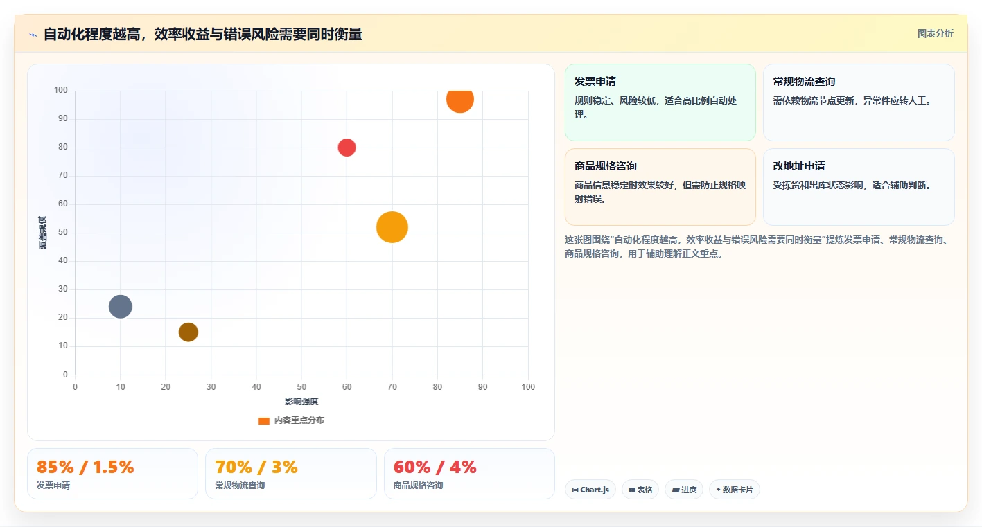Click 商品规格咨询 label under 60% / 4%
The width and height of the screenshot is (982, 527).
[x=419, y=485]
